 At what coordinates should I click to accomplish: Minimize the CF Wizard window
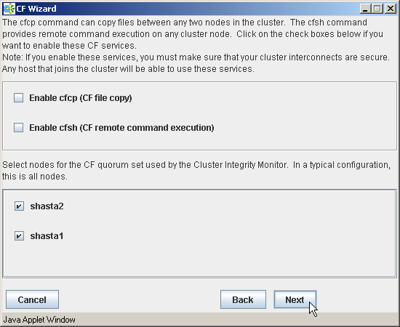365,9
